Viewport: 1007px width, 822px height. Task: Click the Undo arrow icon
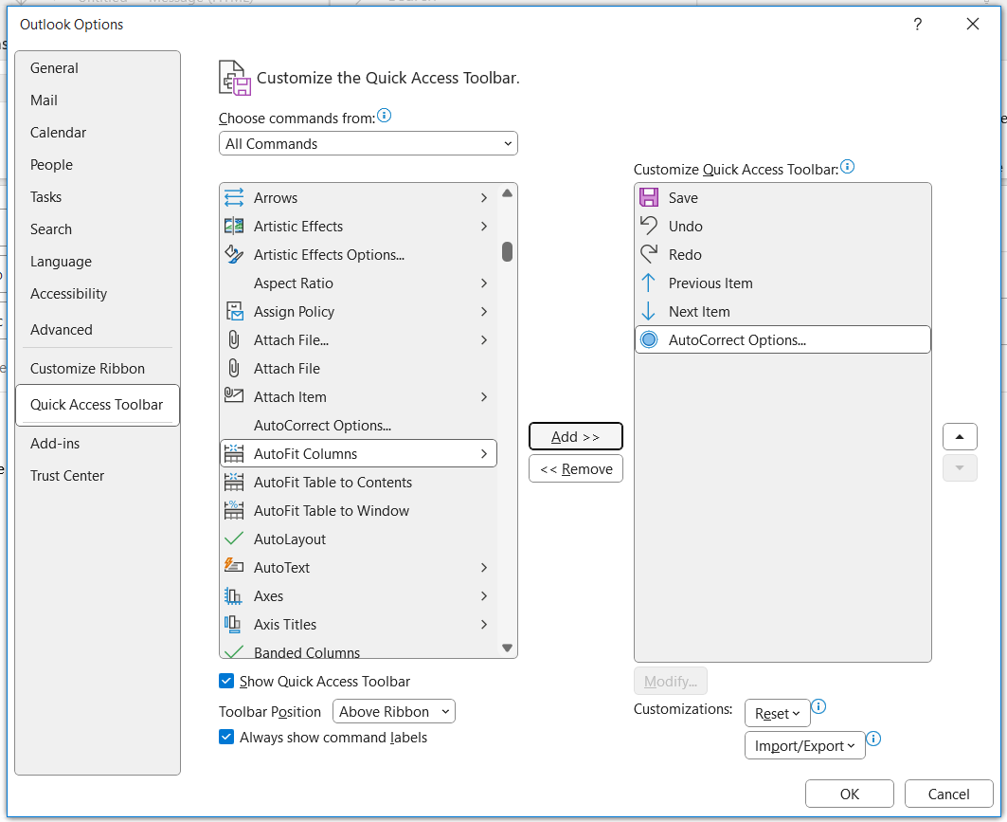(x=649, y=226)
